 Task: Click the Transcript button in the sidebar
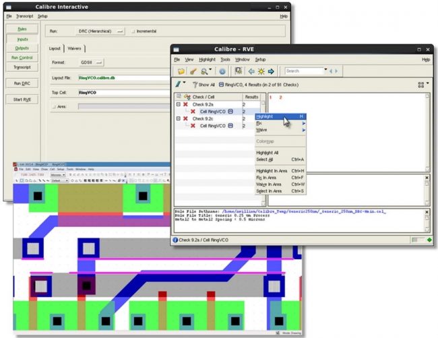coord(22,67)
